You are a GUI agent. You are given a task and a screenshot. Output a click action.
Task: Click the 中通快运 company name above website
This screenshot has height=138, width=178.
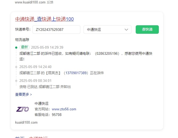tap(42, 103)
